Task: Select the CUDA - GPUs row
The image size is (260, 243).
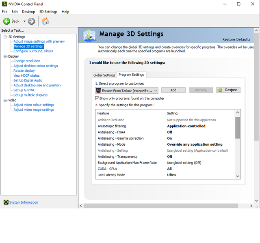Action: pyautogui.click(x=165, y=169)
